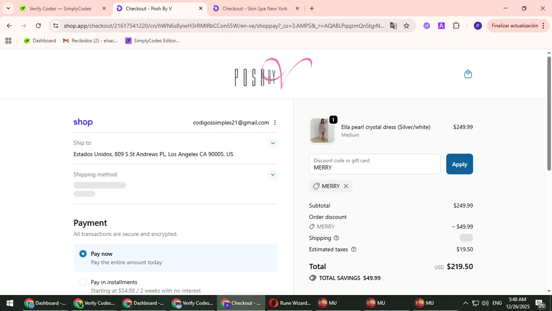Click the Posh By V store logo
The height and width of the screenshot is (311, 552).
tap(273, 73)
